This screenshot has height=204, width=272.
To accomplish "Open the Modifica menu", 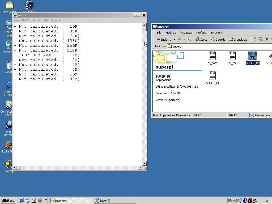I will 171,33.
